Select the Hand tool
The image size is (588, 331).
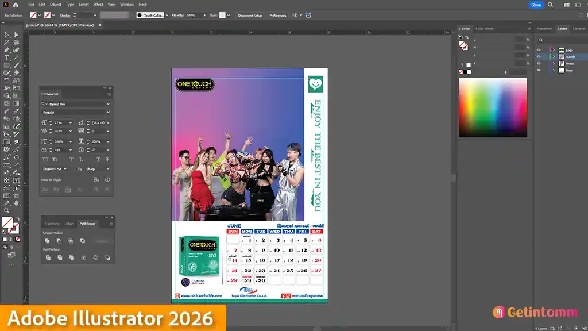coord(17,203)
